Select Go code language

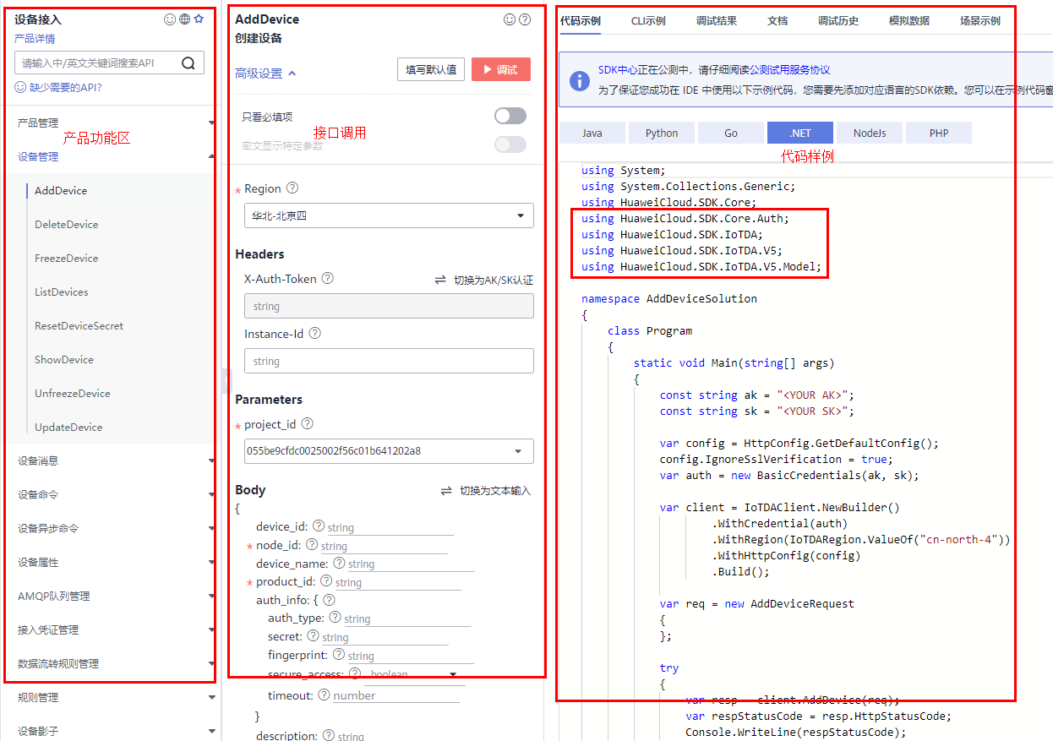tap(731, 133)
